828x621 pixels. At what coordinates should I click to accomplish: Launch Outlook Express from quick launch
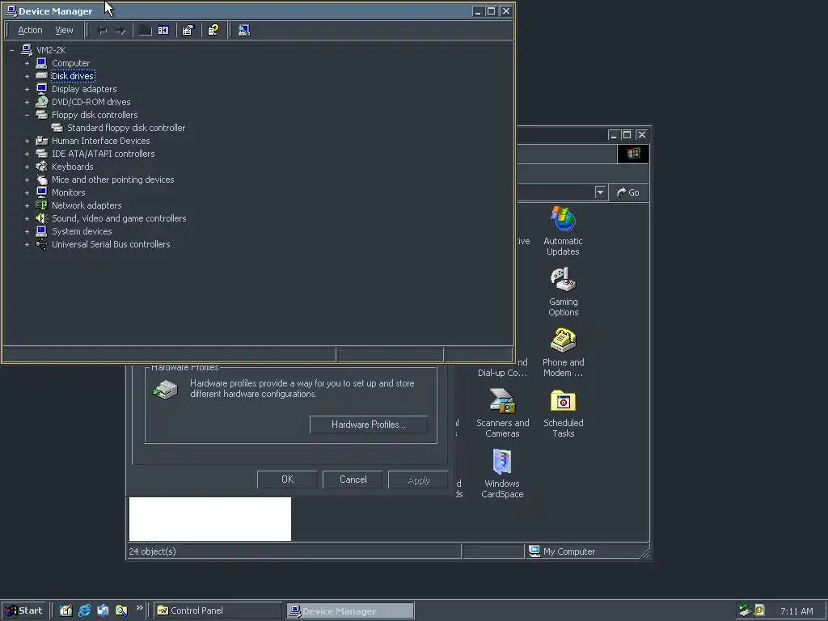pyautogui.click(x=103, y=610)
